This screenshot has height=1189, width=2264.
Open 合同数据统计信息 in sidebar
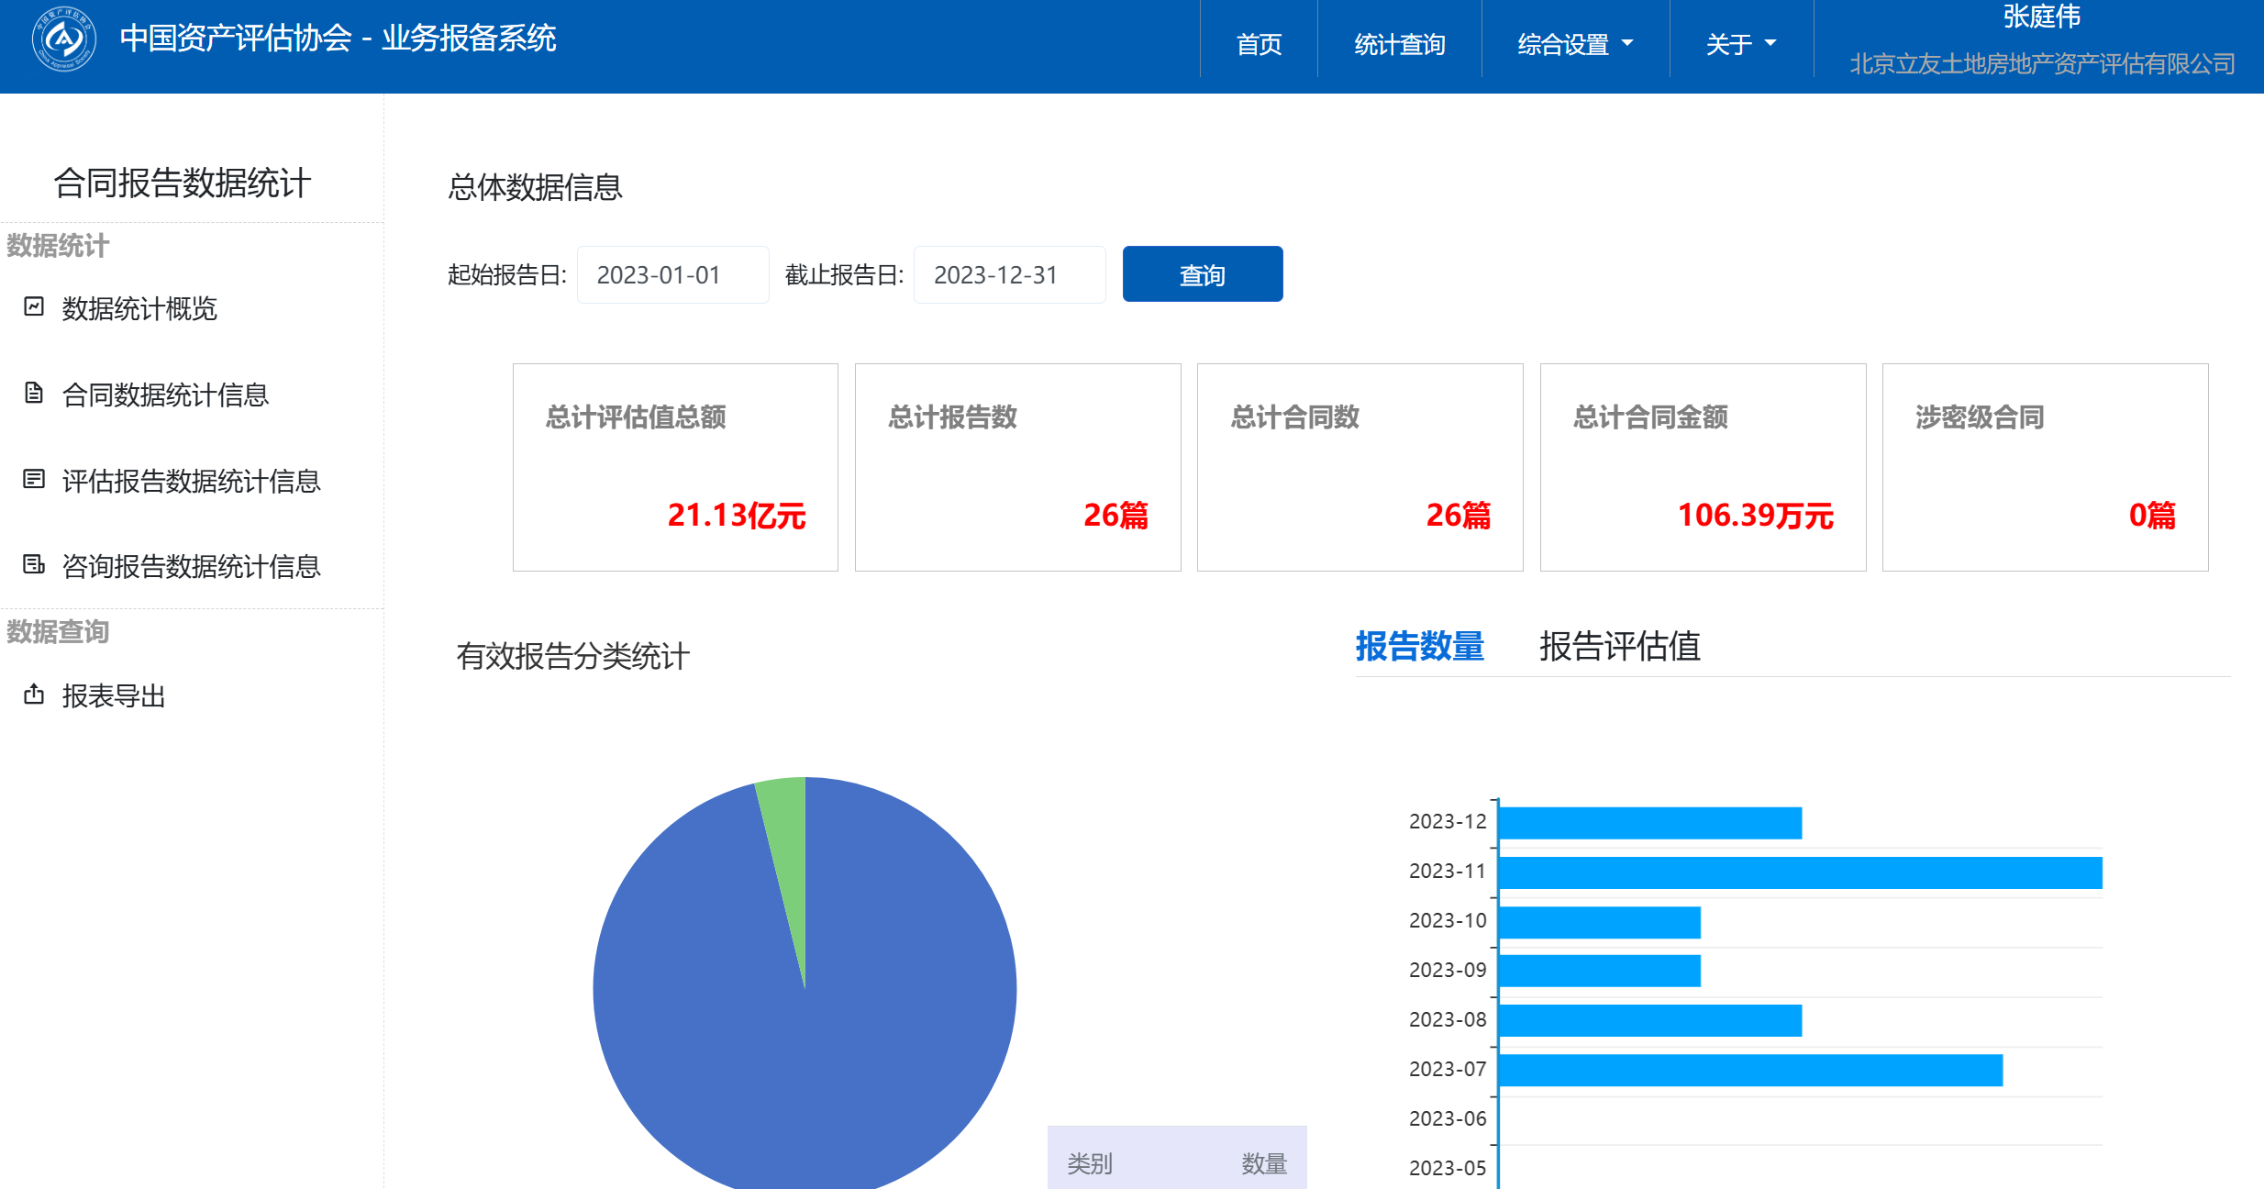pyautogui.click(x=165, y=394)
